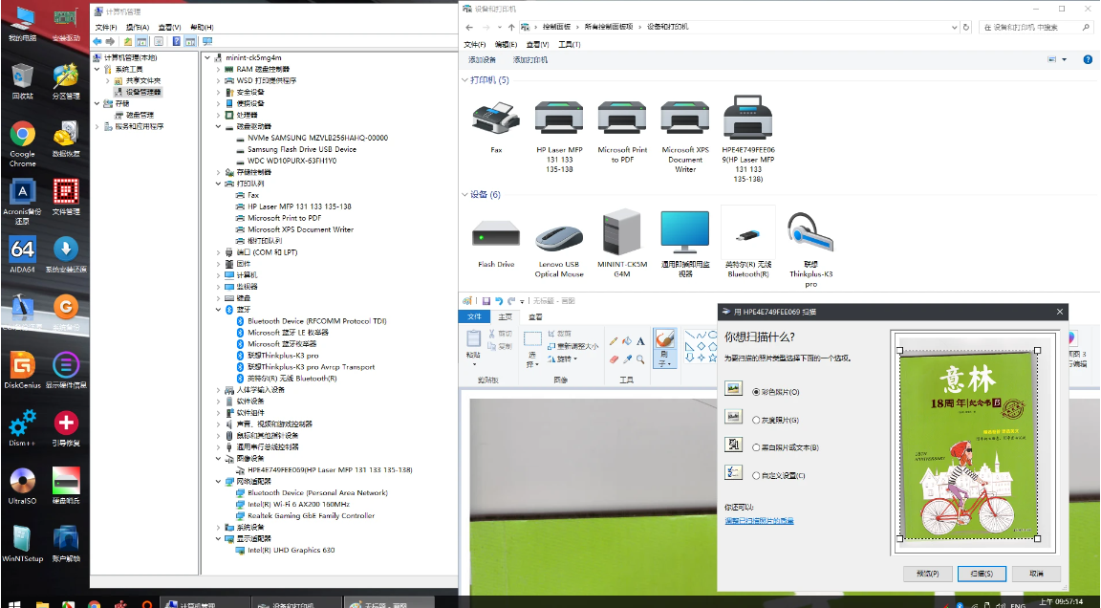Open the DiskGenius desktop shortcut
Screen dimensions: 1101x608
point(23,369)
